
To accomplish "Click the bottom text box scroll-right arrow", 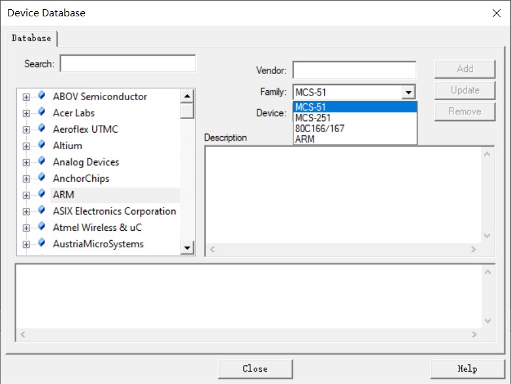I will tap(474, 334).
